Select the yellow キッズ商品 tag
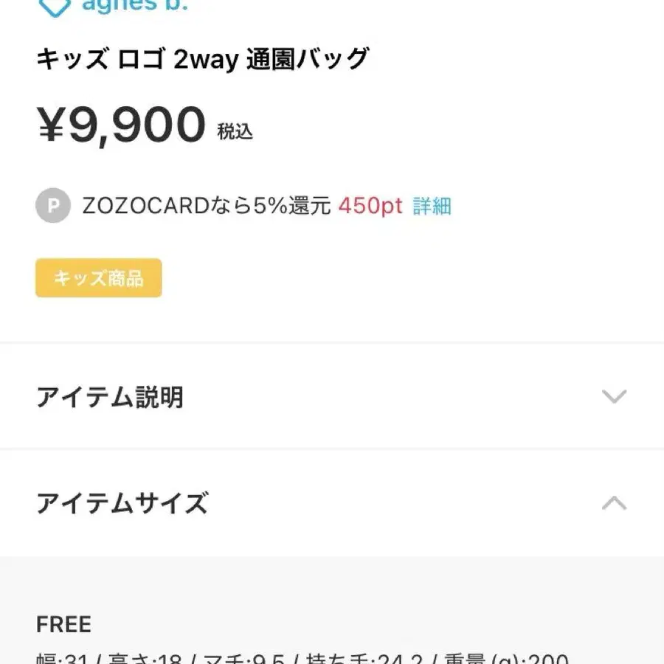 click(98, 277)
